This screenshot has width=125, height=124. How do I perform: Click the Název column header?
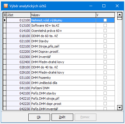click(x=63, y=15)
